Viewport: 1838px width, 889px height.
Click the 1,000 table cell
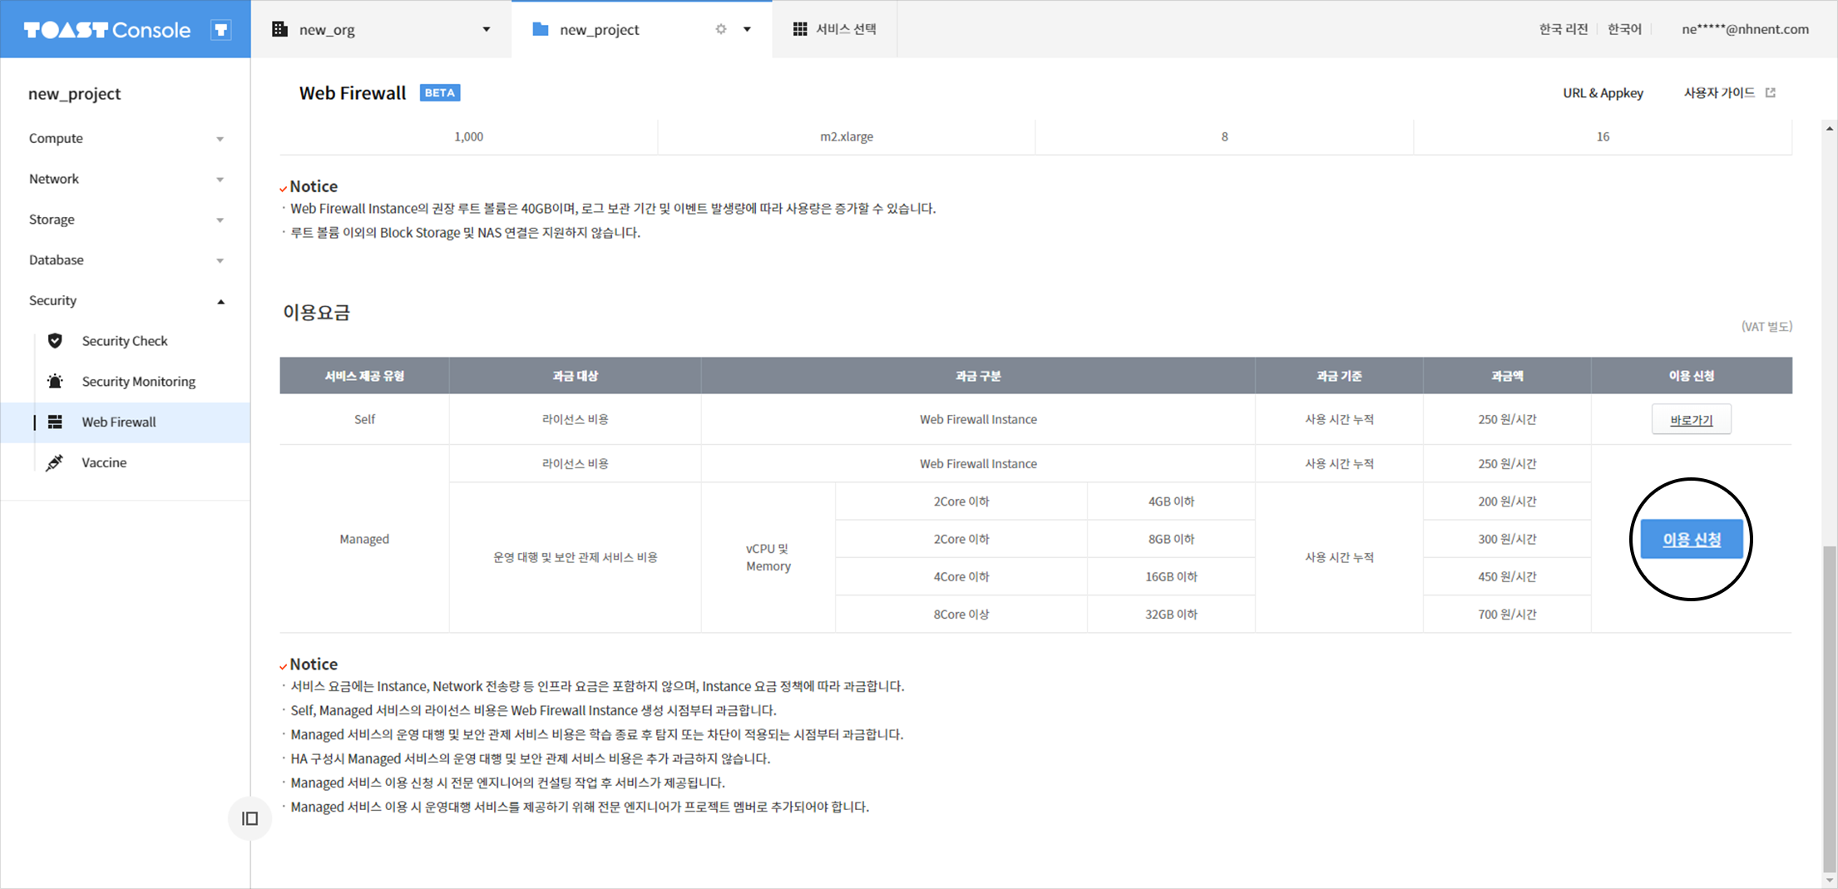468,136
